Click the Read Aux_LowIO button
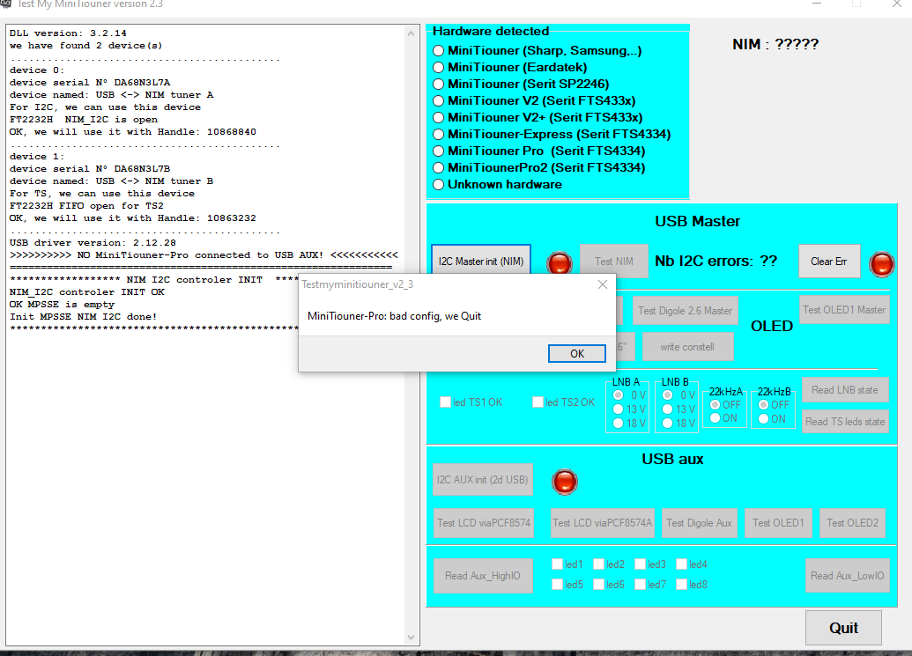Image resolution: width=912 pixels, height=656 pixels. point(847,576)
